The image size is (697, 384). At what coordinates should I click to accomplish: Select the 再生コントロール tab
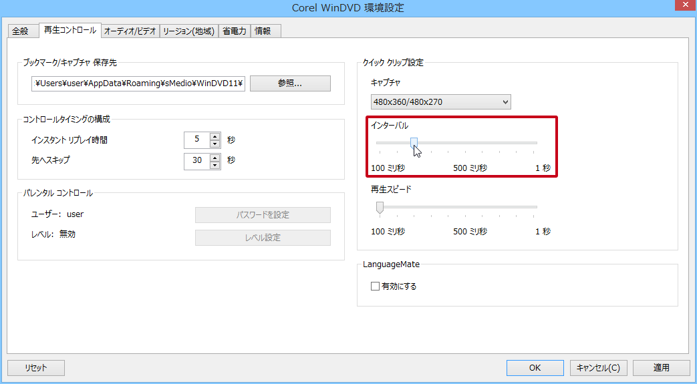point(70,30)
